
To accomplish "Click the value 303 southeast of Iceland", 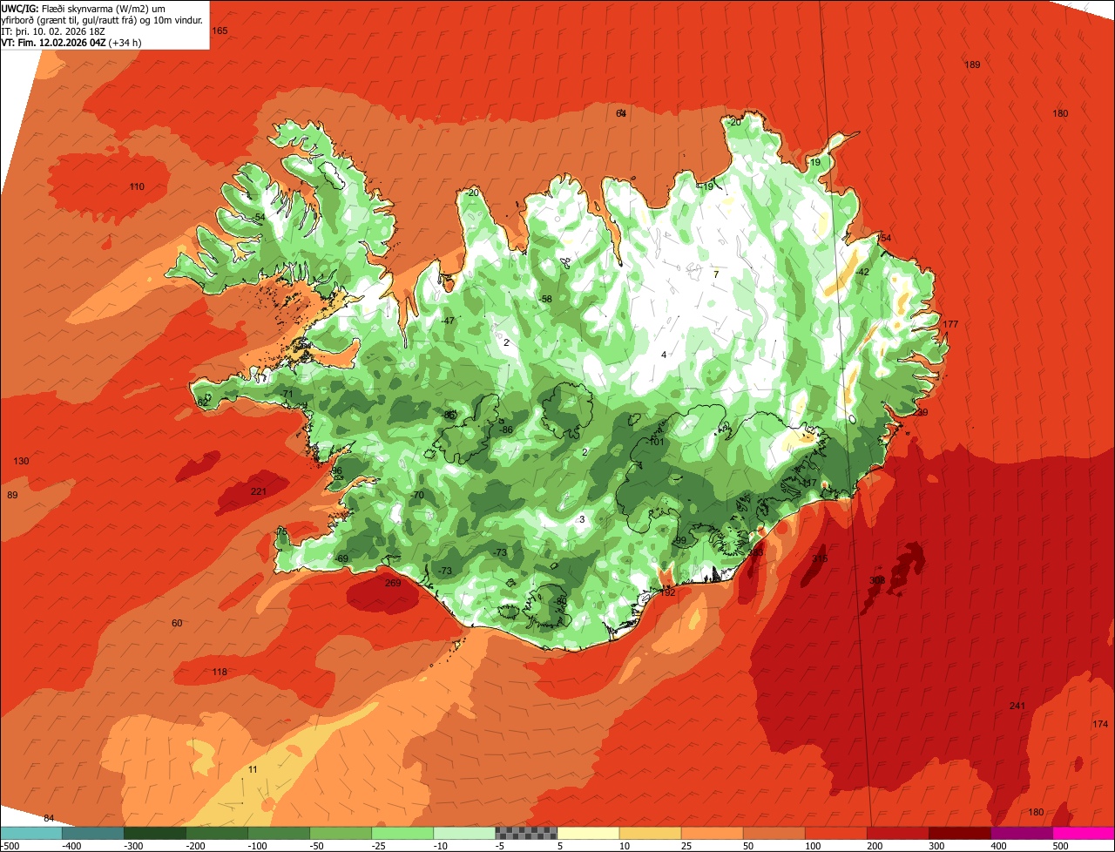I will pos(877,580).
